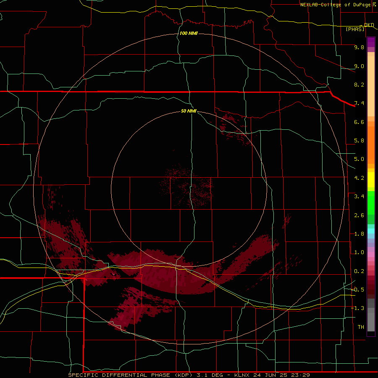Viewport: 378px width, 378px height.
Task: Click the 9.0 scale value
Action: pos(359,66)
